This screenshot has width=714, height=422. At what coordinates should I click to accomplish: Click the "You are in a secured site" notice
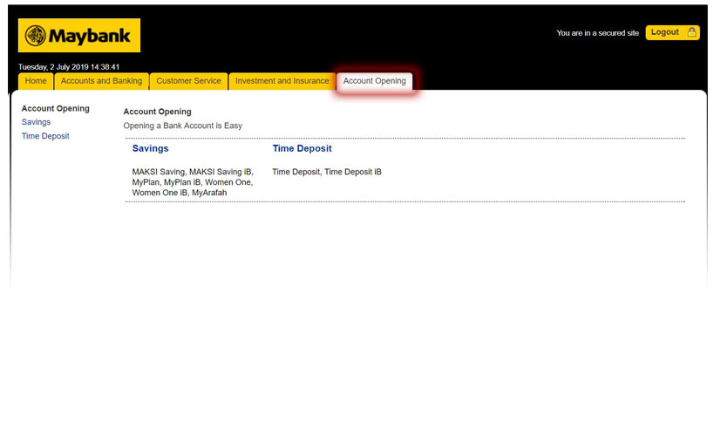(x=597, y=33)
